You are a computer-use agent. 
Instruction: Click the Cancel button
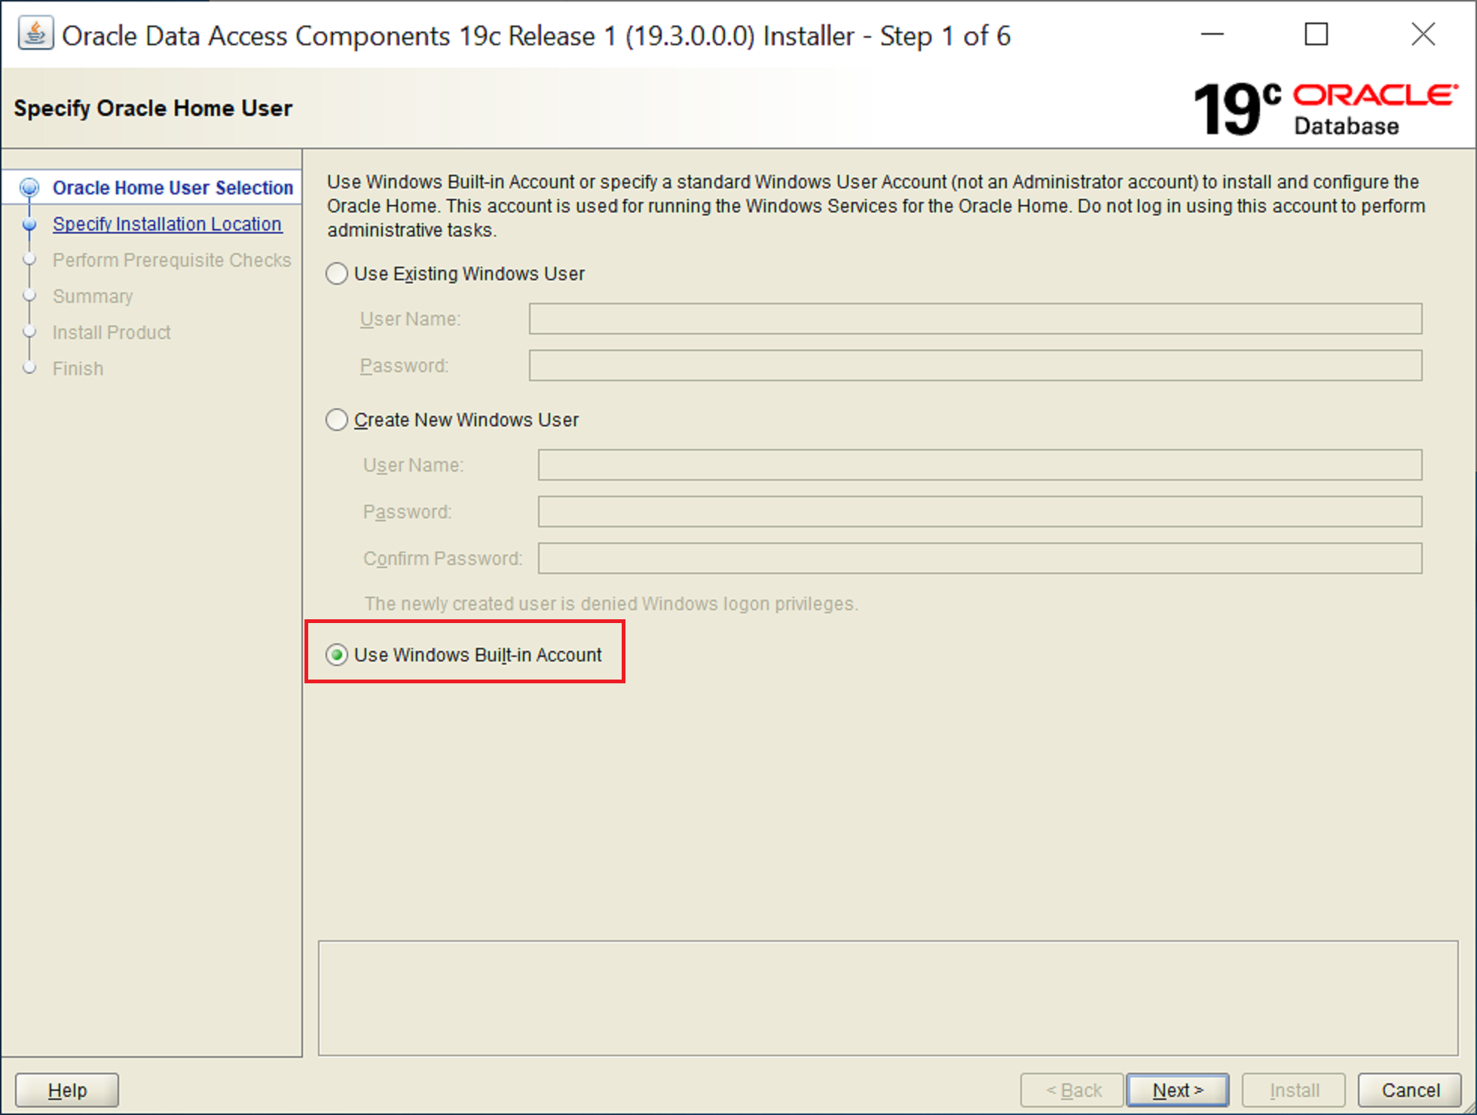coord(1410,1090)
